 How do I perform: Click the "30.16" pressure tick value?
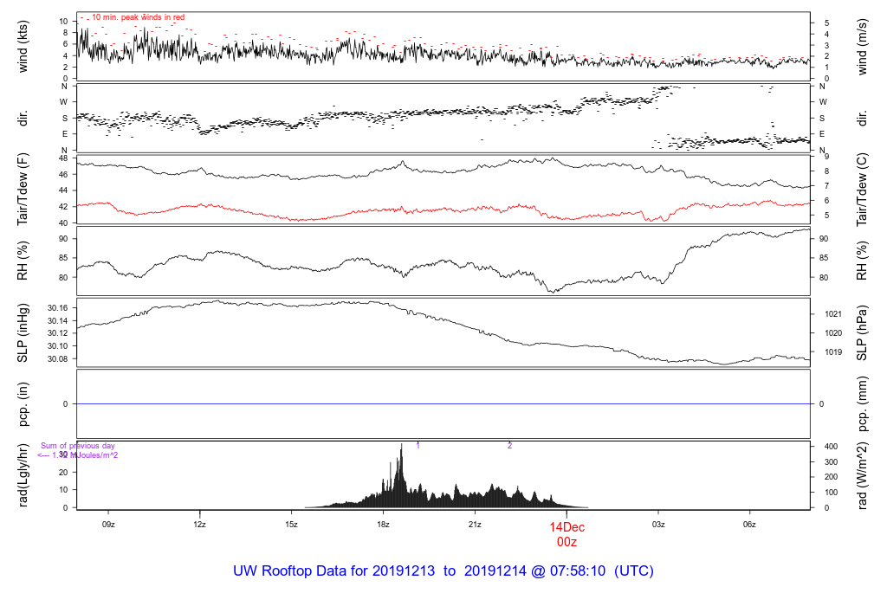click(58, 308)
